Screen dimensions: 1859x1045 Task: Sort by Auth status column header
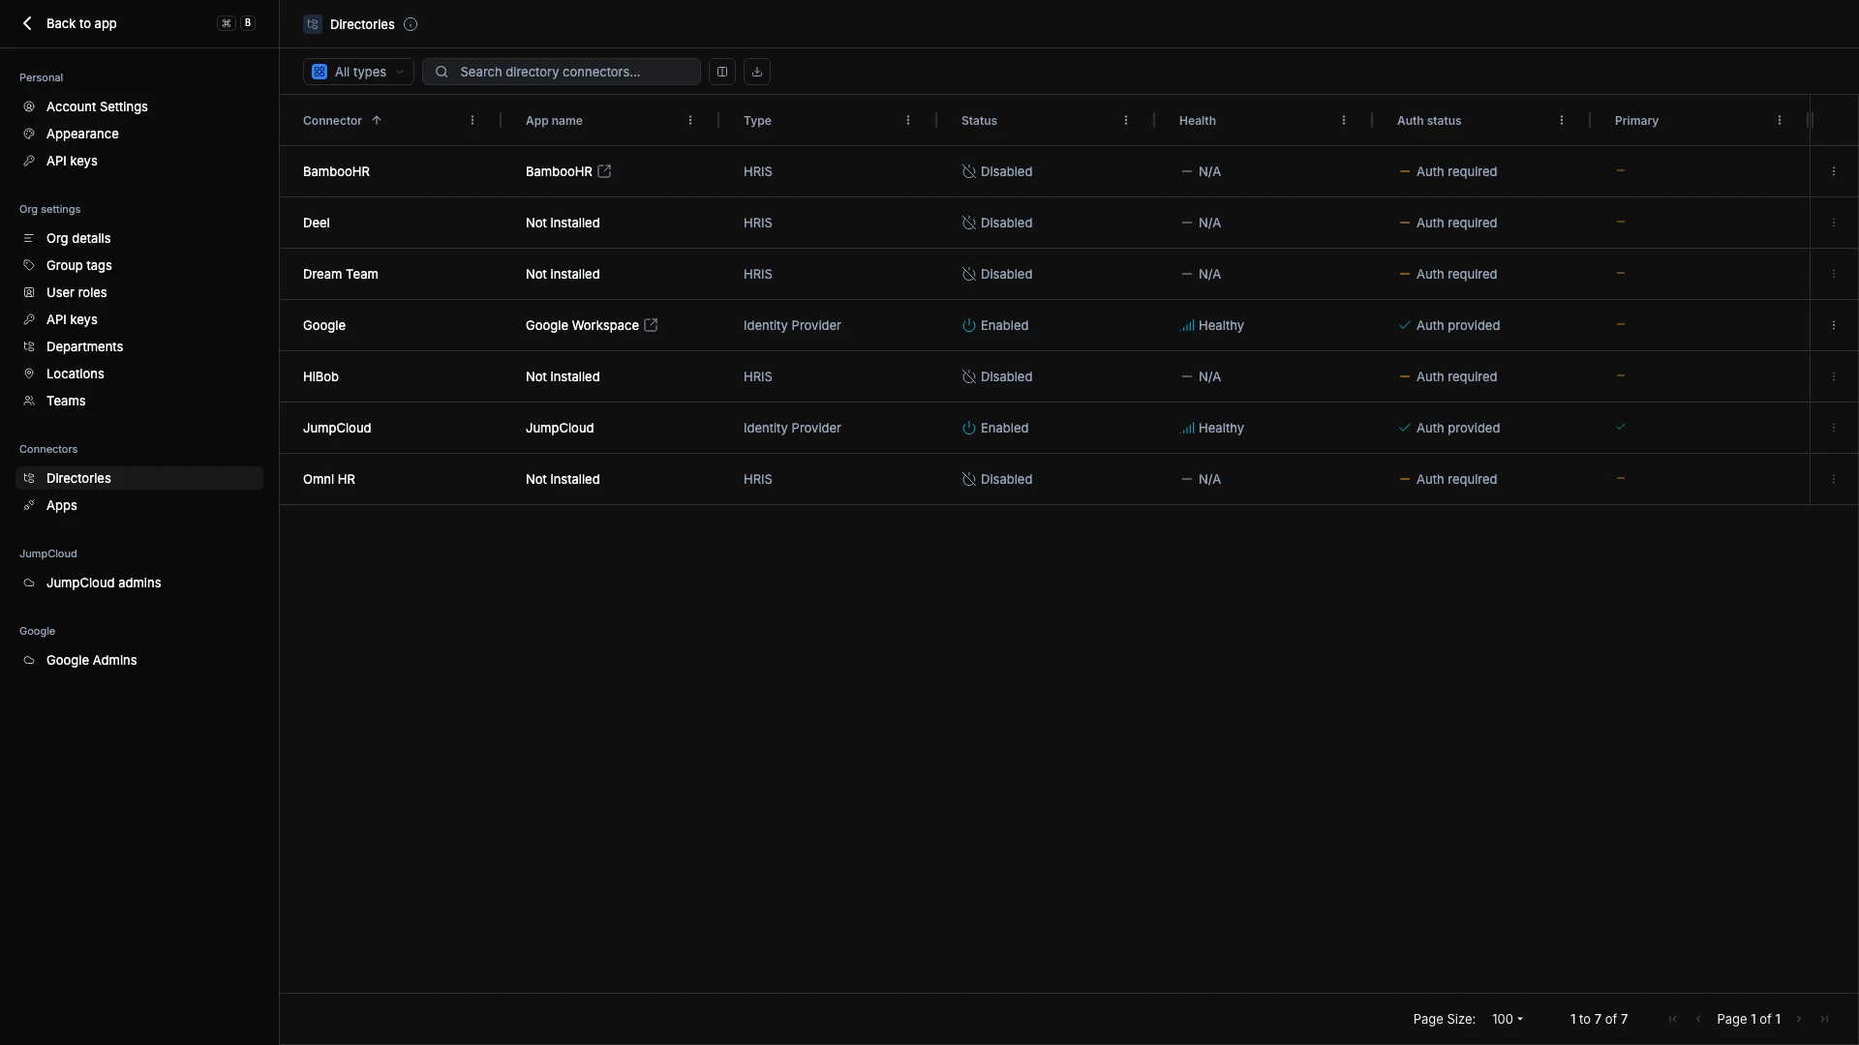(x=1429, y=121)
